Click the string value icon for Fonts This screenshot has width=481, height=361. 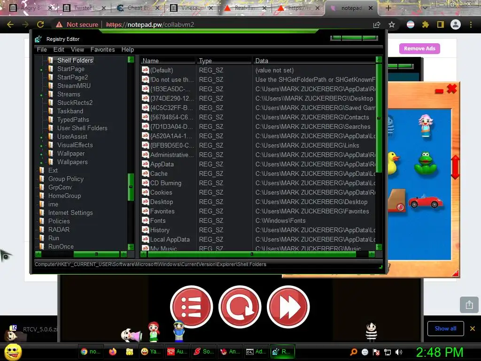tap(146, 220)
